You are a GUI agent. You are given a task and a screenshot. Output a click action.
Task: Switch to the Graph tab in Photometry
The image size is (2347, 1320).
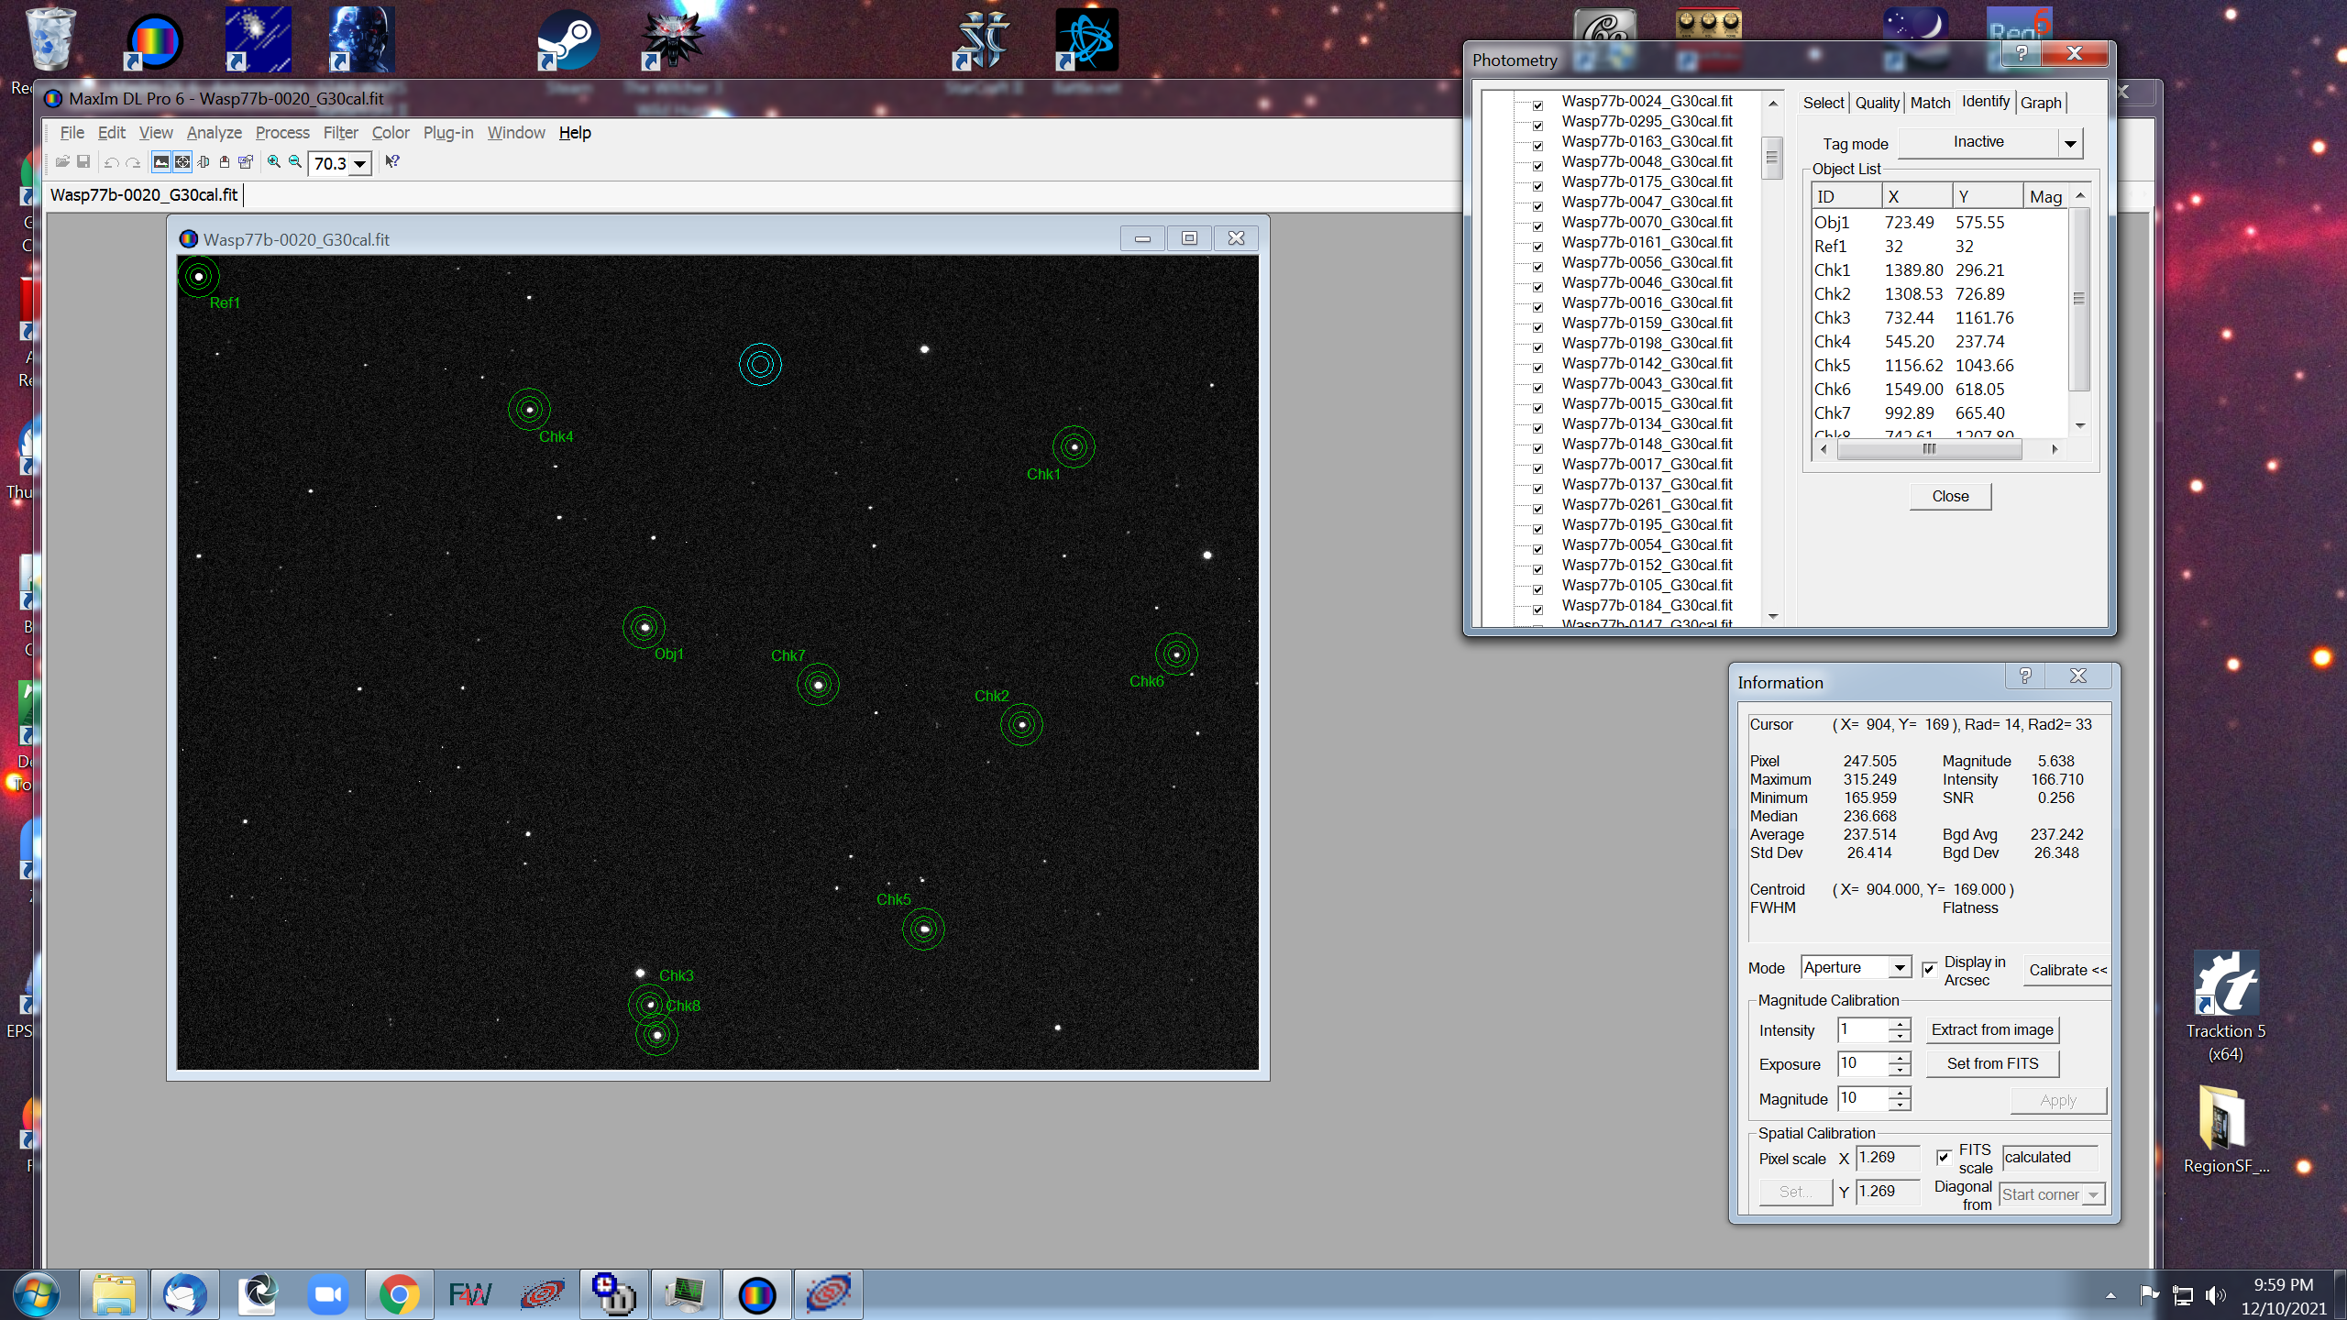(2040, 103)
